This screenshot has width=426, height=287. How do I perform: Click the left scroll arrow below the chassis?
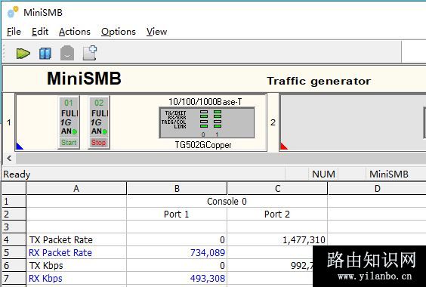[x=9, y=158]
